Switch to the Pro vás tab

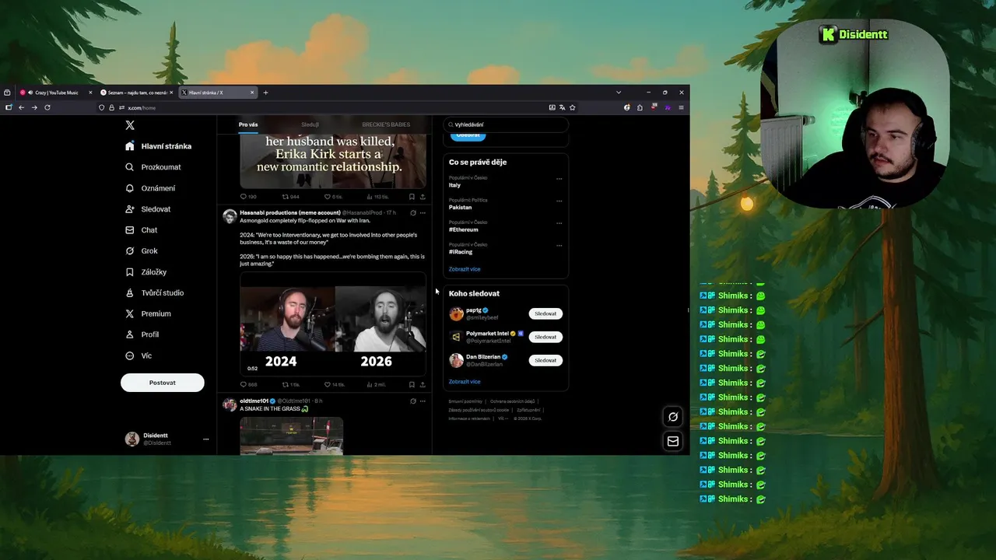pos(248,124)
